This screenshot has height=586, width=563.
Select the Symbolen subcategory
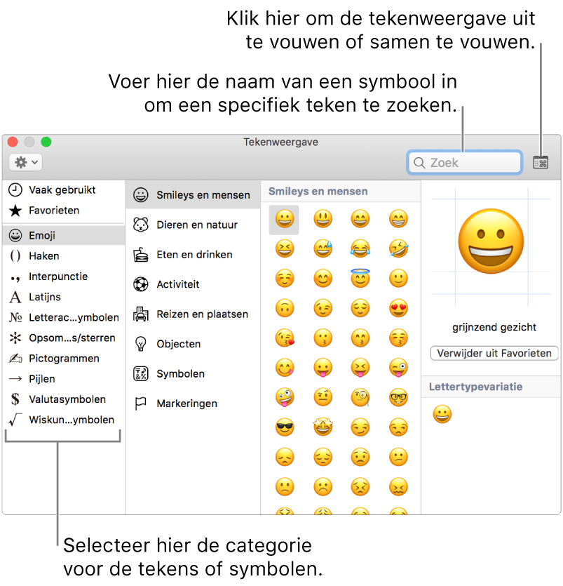(x=193, y=374)
